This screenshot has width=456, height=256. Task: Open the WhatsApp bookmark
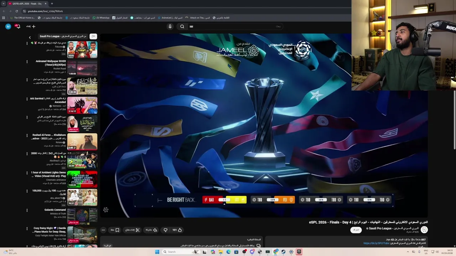click(101, 18)
